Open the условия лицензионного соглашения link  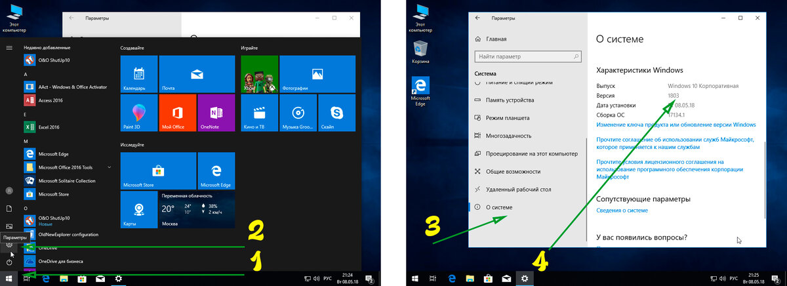pos(669,169)
